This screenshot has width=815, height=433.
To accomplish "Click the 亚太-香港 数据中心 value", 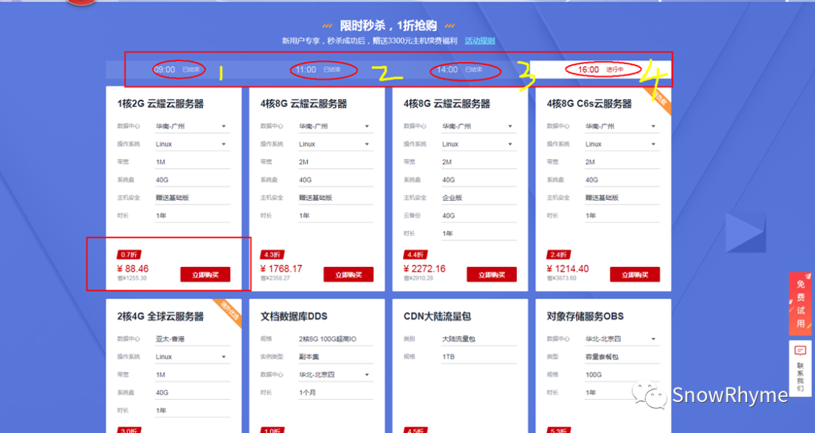I will tap(170, 339).
